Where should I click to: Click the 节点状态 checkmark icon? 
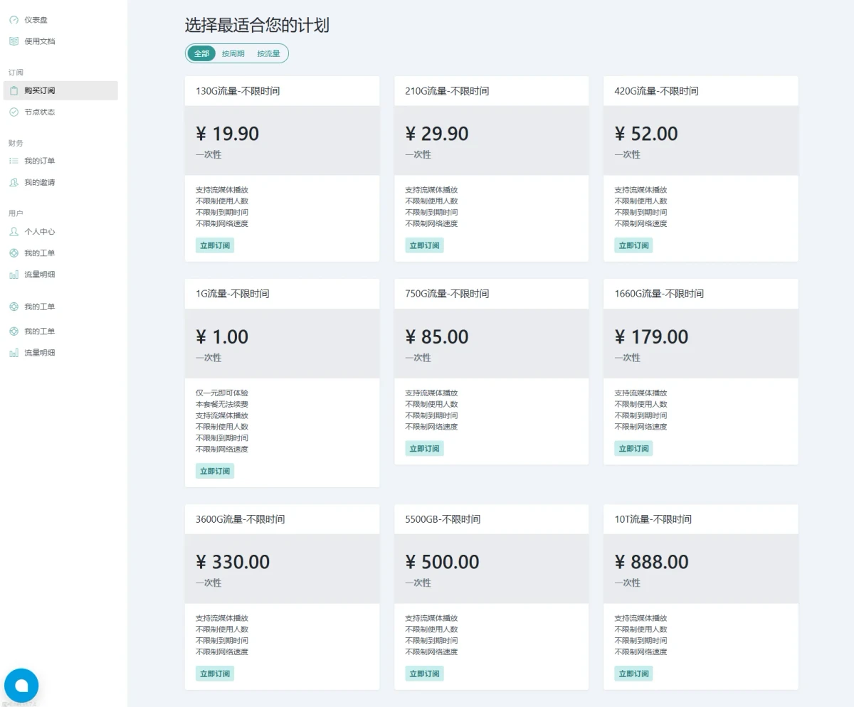click(14, 112)
